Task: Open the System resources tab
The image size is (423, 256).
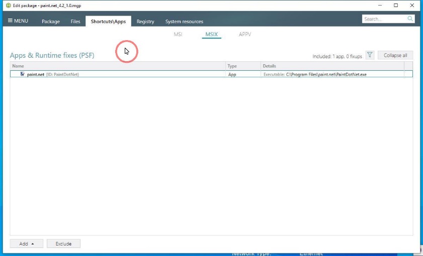Action: pos(184,22)
